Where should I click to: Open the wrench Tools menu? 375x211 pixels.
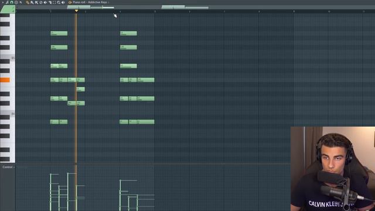click(8, 2)
